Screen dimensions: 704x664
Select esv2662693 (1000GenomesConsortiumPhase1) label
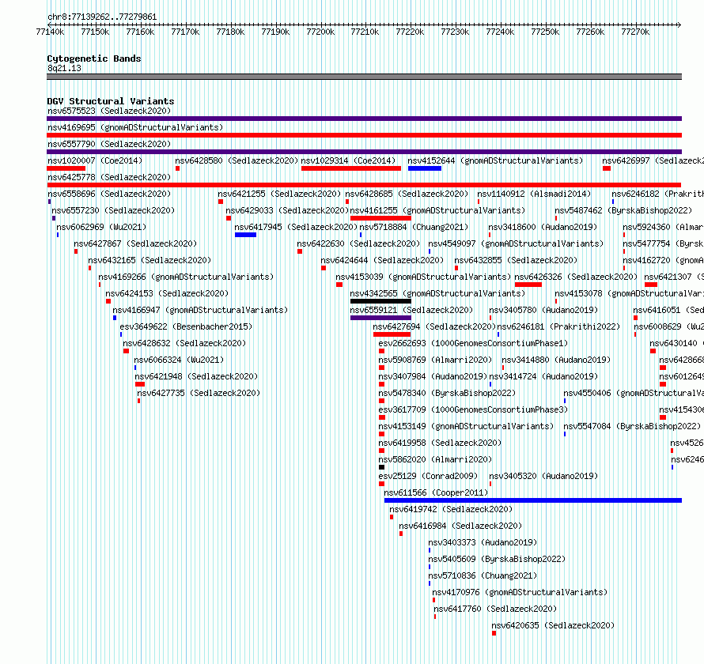click(x=473, y=343)
